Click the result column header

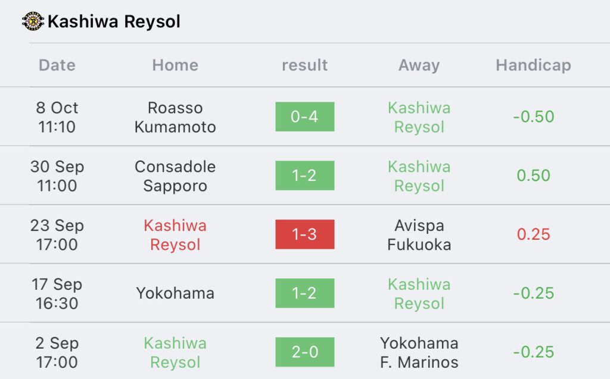point(304,65)
